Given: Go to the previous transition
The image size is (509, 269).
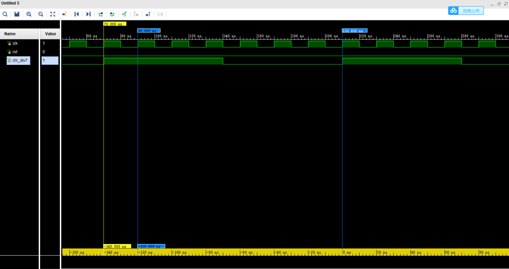Looking at the screenshot, I should [x=100, y=14].
